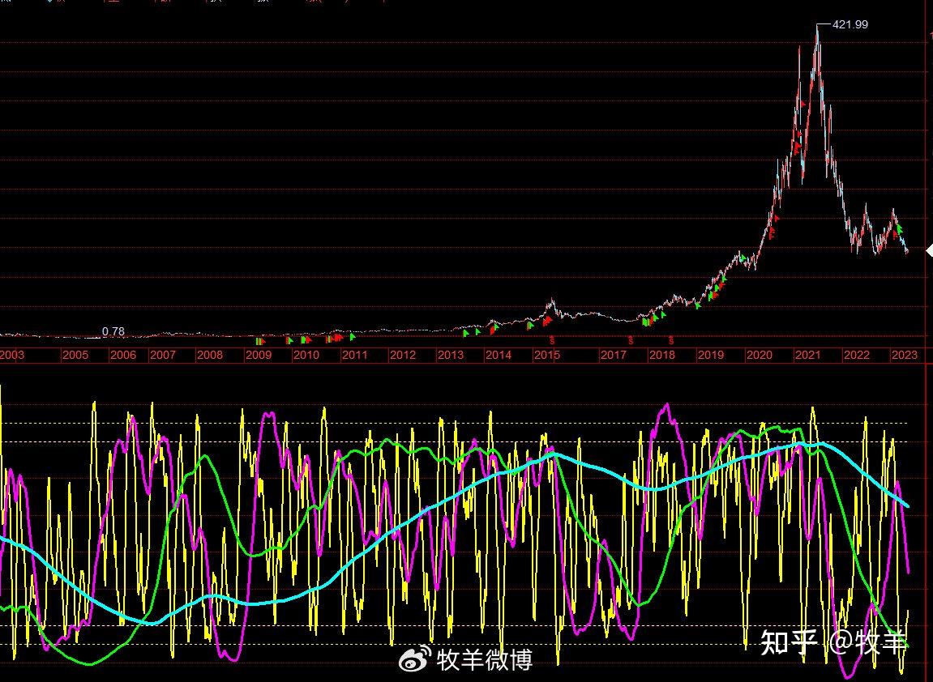933x682 pixels.
Task: Select the 2020 year label on timeline
Action: 760,355
